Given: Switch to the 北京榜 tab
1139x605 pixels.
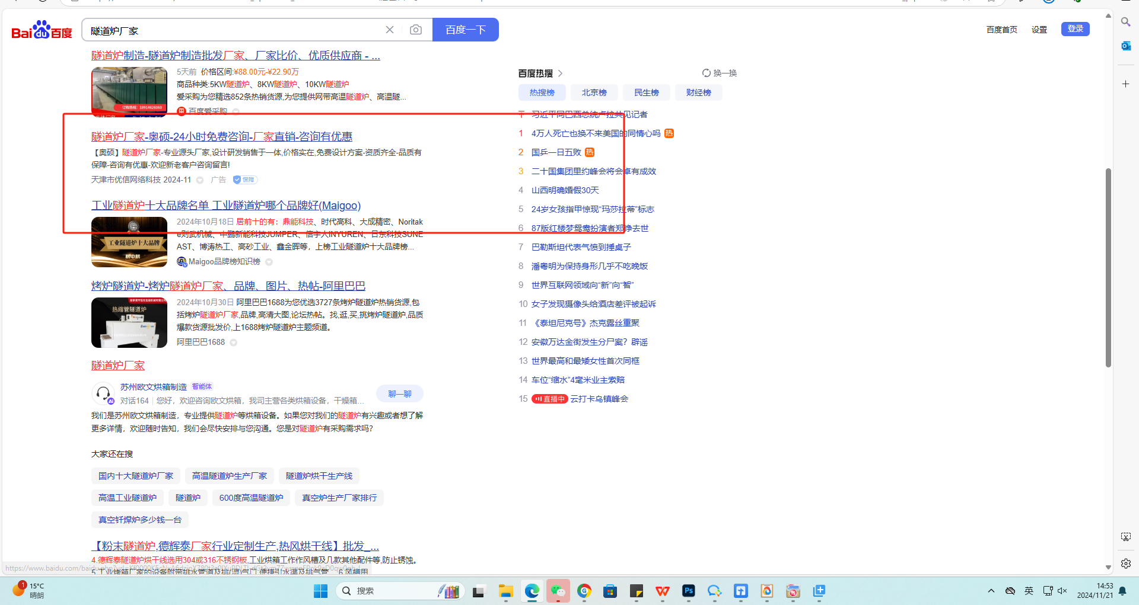Looking at the screenshot, I should click(594, 92).
